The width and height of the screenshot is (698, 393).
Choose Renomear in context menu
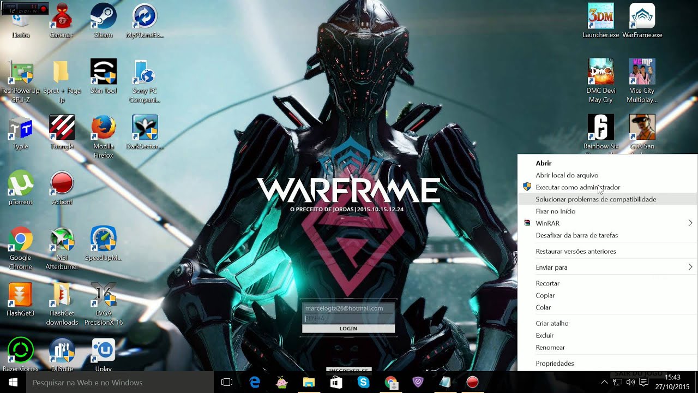point(607,347)
